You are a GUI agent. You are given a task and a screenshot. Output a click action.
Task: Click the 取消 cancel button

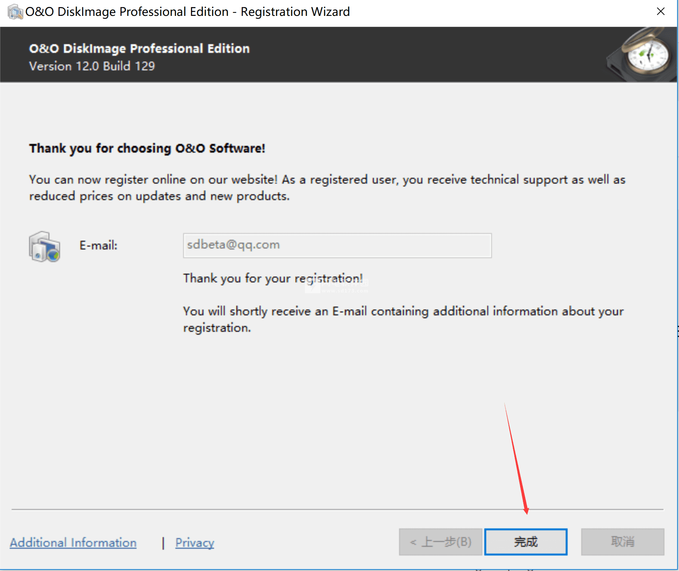click(x=622, y=542)
